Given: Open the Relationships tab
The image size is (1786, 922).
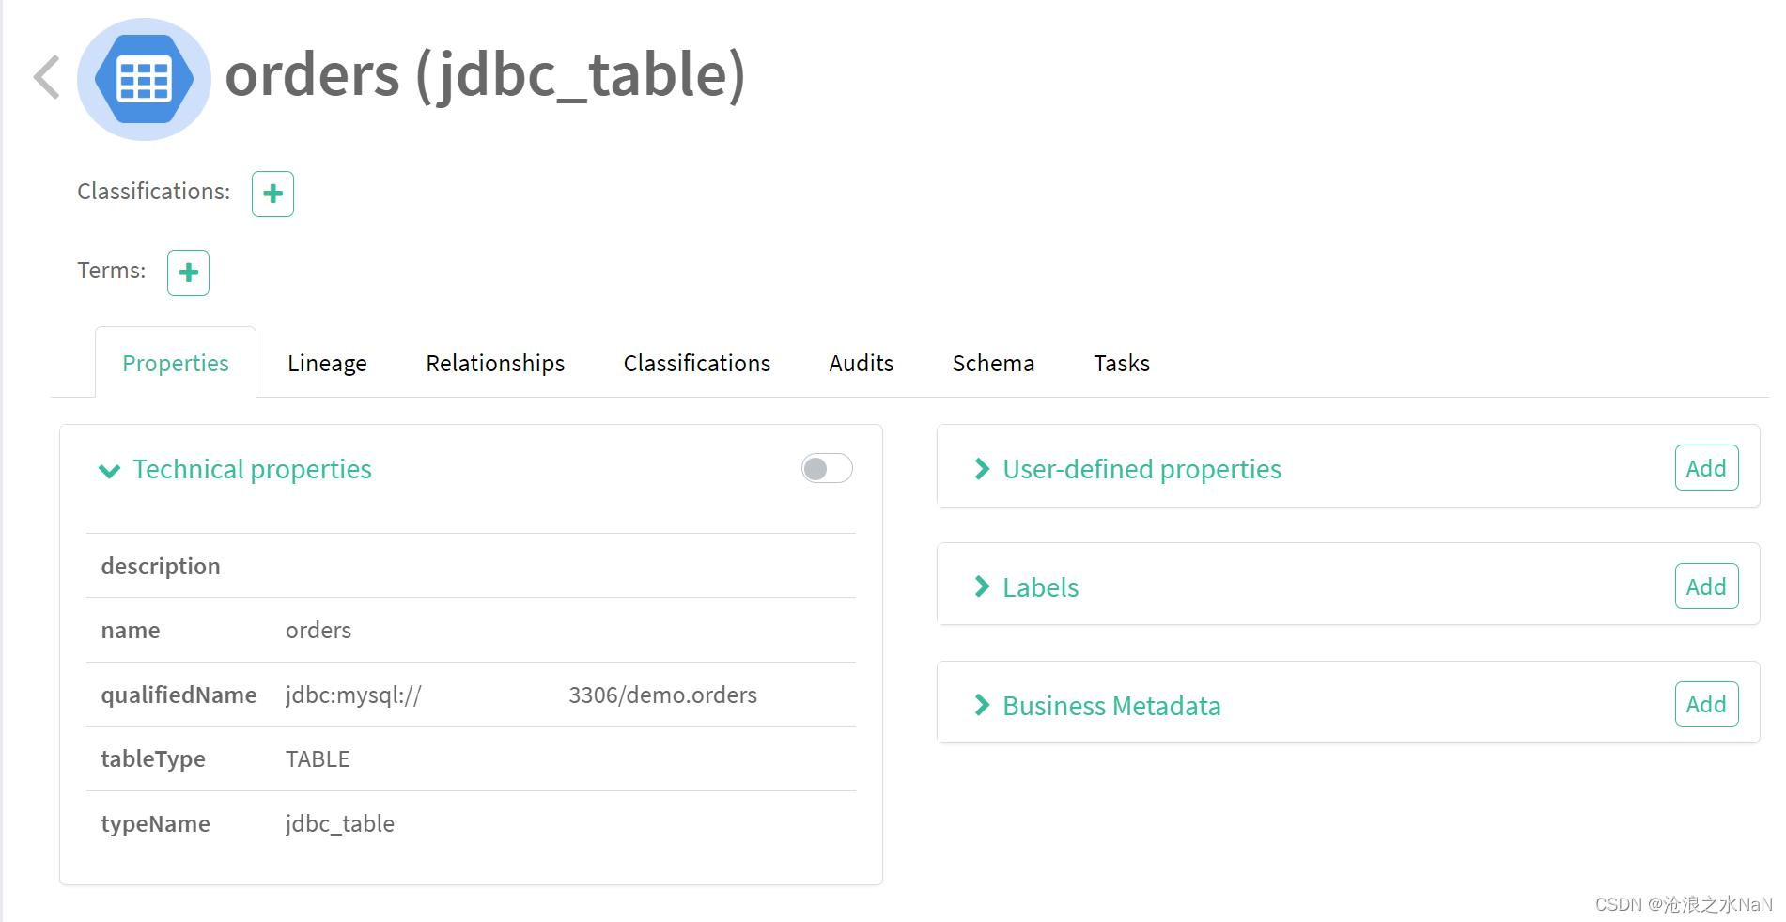Looking at the screenshot, I should click(x=495, y=363).
